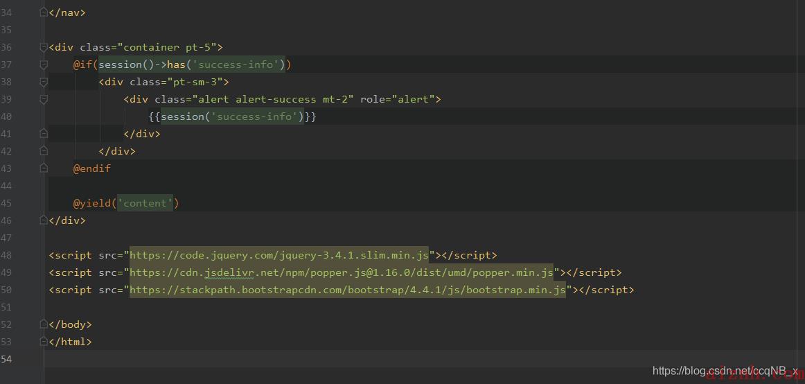
Task: Click line number 35 in gutter
Action: (x=6, y=30)
